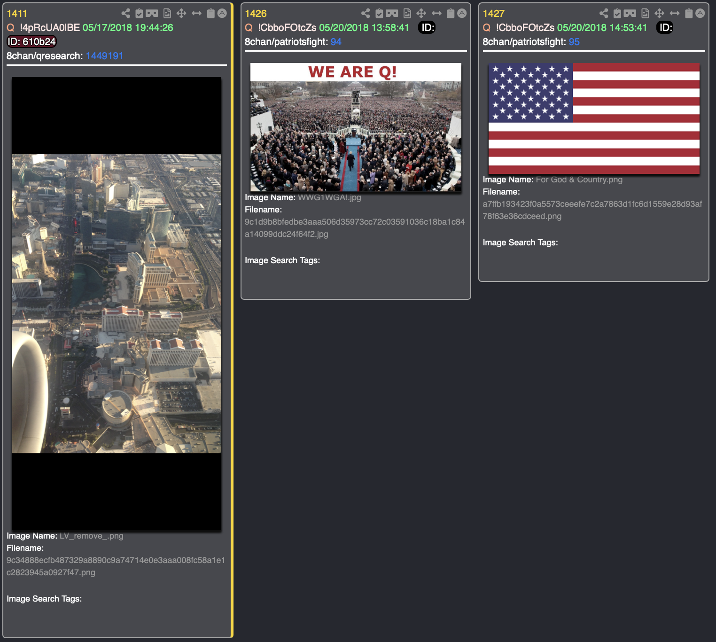Share post 1426 via its share icon
716x642 pixels.
coord(366,14)
